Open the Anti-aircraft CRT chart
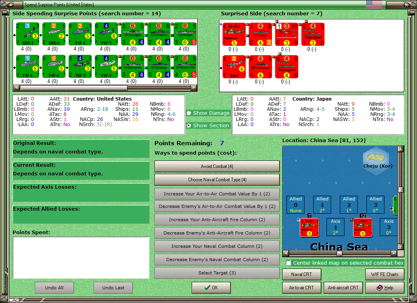Viewport: 417px width, 303px height. tap(343, 288)
